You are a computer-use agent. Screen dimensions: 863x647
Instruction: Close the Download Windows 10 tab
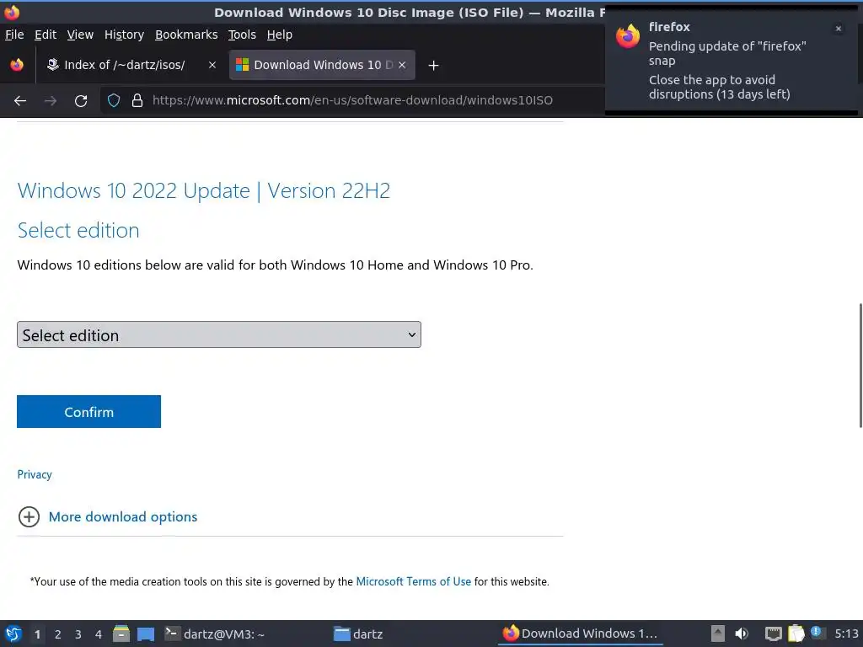pos(402,65)
